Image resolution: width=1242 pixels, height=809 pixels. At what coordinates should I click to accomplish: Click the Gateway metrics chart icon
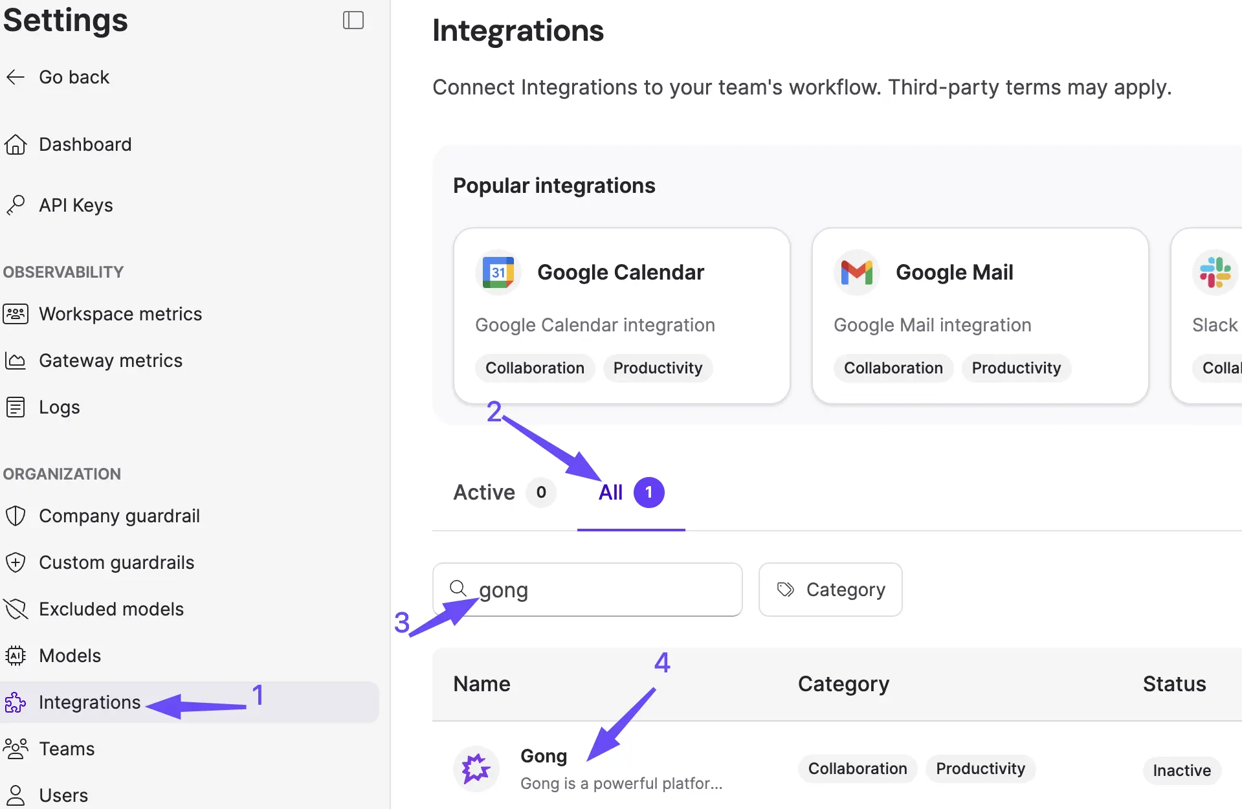point(16,360)
